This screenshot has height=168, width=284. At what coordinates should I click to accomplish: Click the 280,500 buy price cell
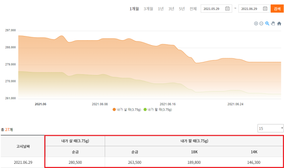[x=75, y=162]
